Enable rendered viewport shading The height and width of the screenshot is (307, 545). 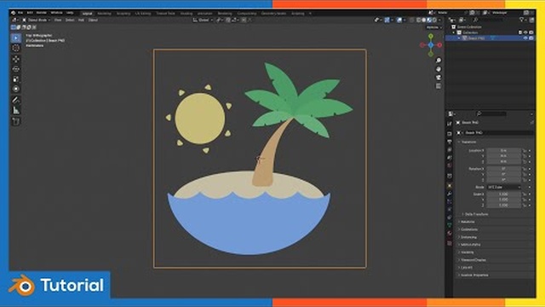pos(434,20)
